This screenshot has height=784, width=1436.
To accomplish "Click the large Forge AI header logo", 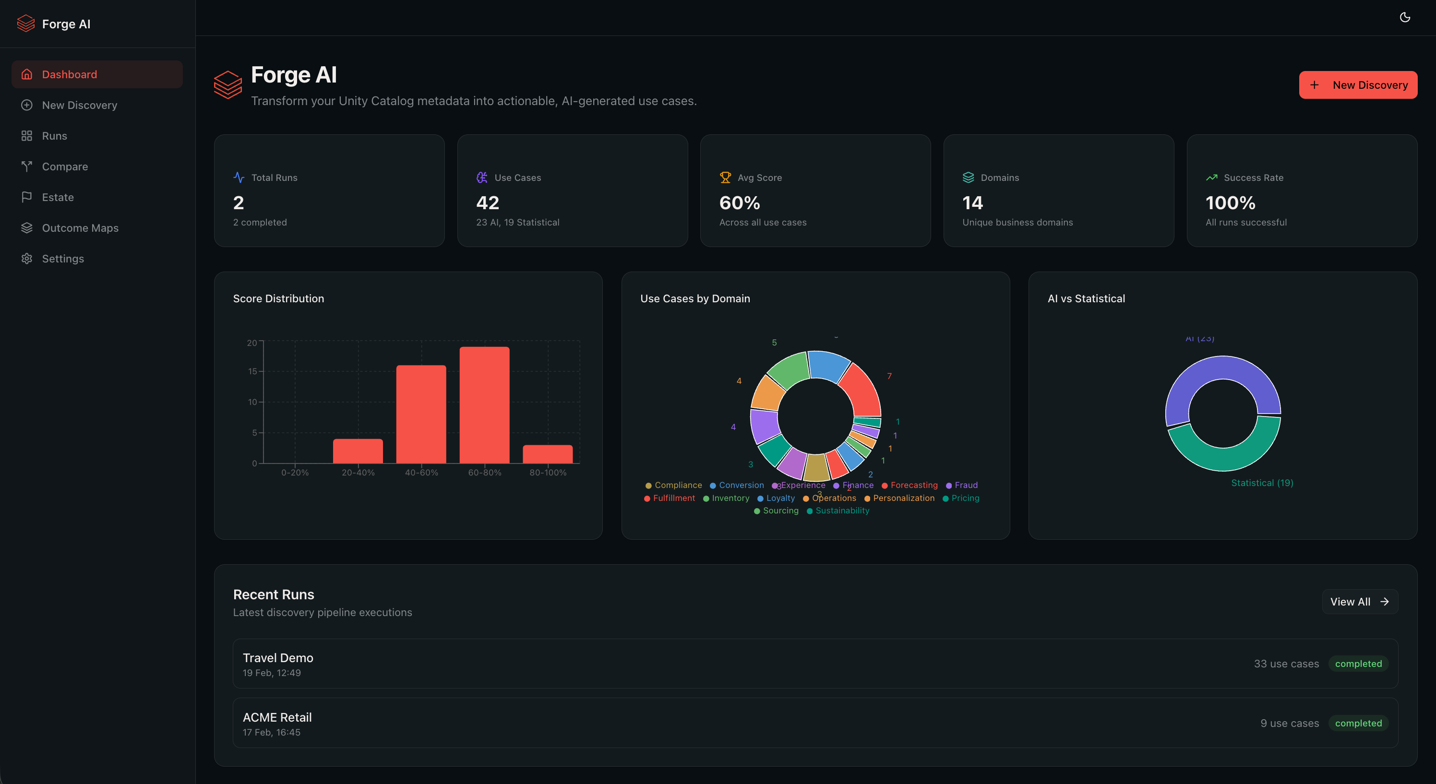I will pos(227,85).
